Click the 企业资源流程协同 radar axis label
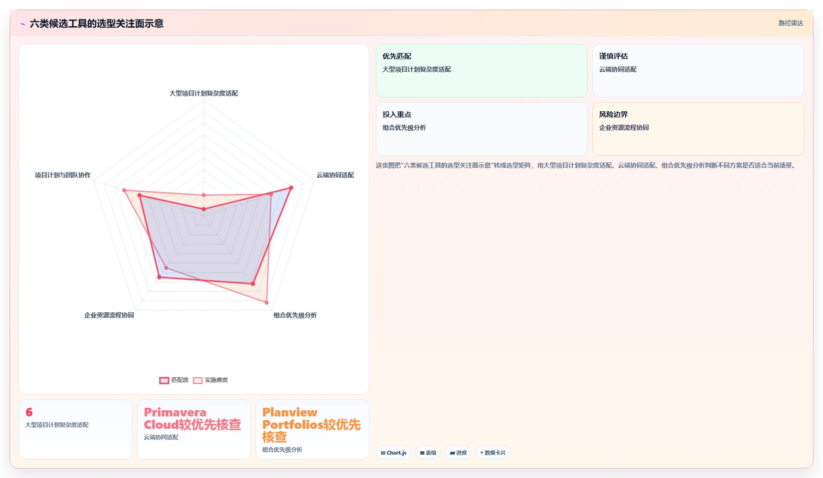 tap(109, 315)
